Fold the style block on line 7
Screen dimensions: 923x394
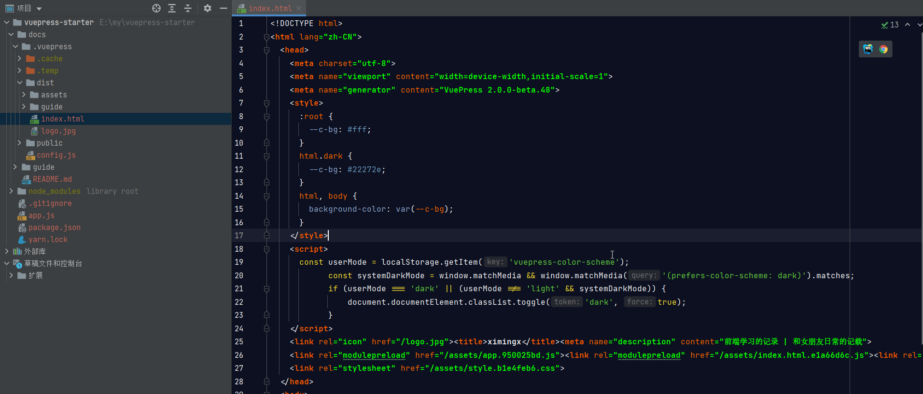click(266, 103)
